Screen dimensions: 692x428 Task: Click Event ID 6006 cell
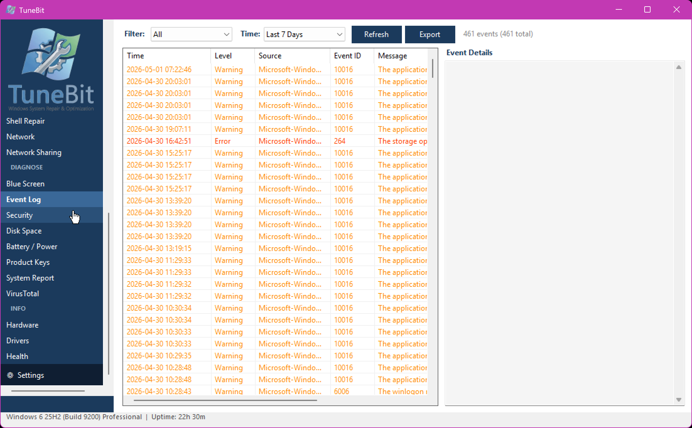point(352,391)
